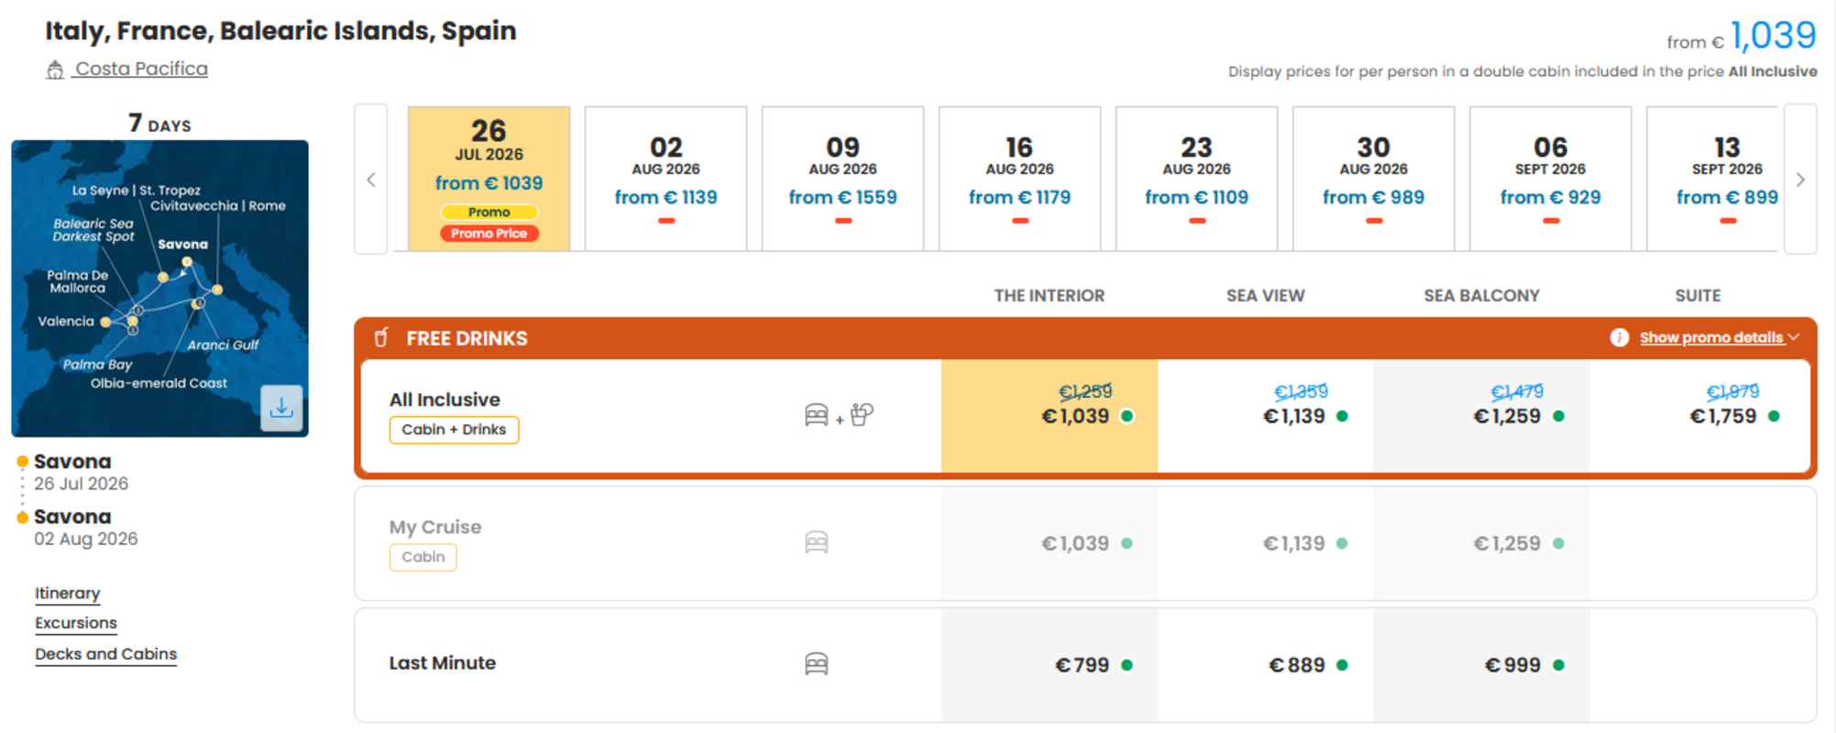Select the 26 Jul 2026 departure date

[489, 179]
